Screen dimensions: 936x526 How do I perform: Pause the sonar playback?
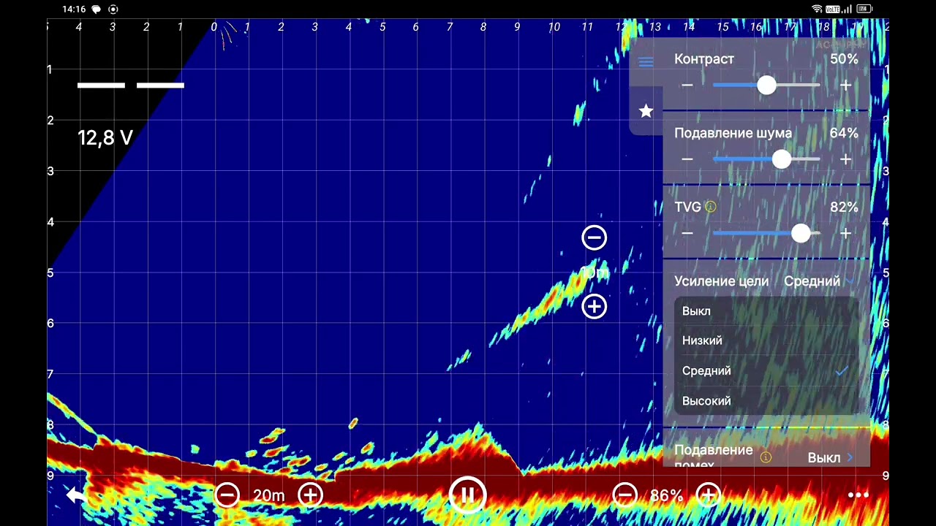pyautogui.click(x=468, y=495)
